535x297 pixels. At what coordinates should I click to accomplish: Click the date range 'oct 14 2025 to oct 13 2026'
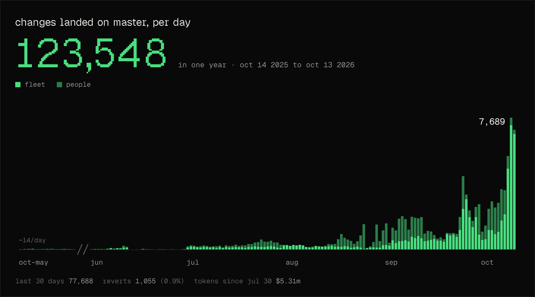click(297, 65)
